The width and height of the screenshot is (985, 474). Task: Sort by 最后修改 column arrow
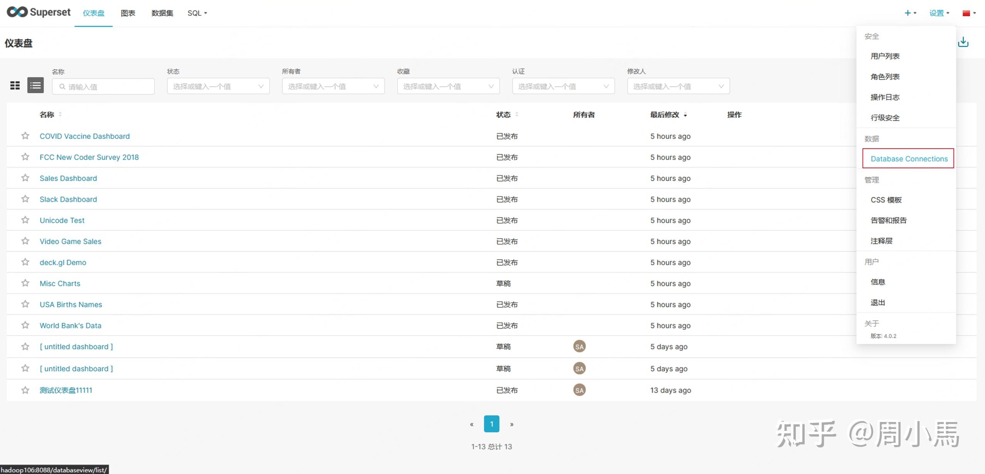[685, 115]
